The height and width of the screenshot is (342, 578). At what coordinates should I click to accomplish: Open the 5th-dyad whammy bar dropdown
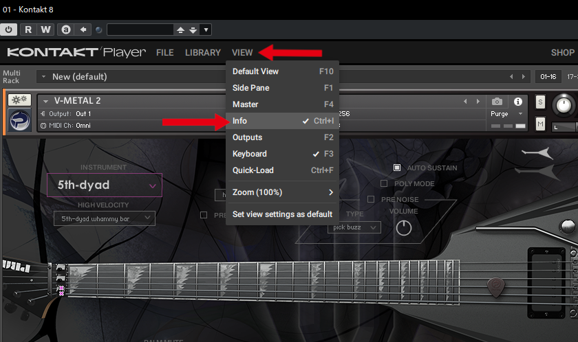pos(105,218)
